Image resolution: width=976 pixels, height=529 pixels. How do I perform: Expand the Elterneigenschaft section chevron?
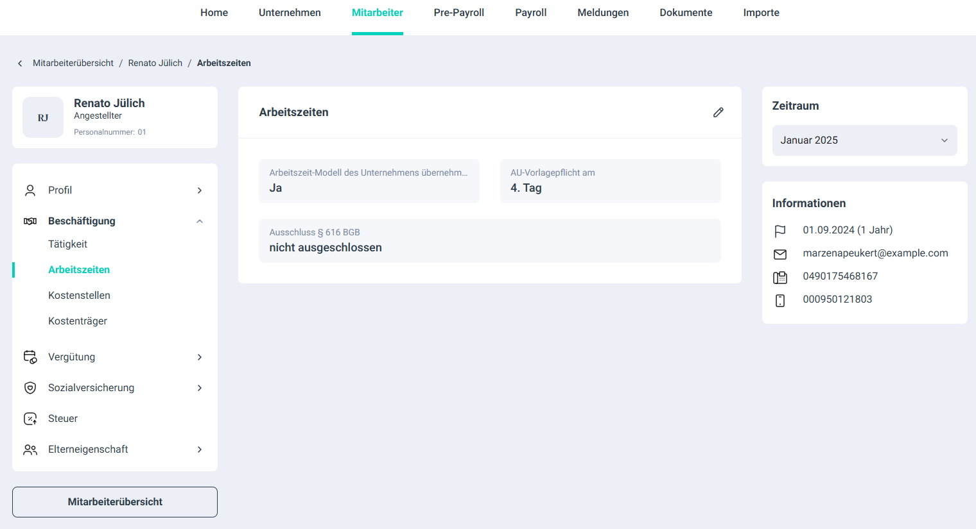200,449
